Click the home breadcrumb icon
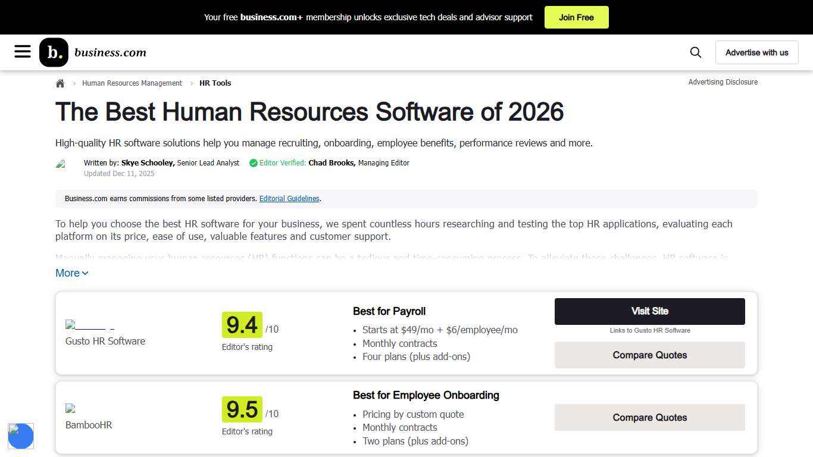Screen dimensions: 813x457 60,83
